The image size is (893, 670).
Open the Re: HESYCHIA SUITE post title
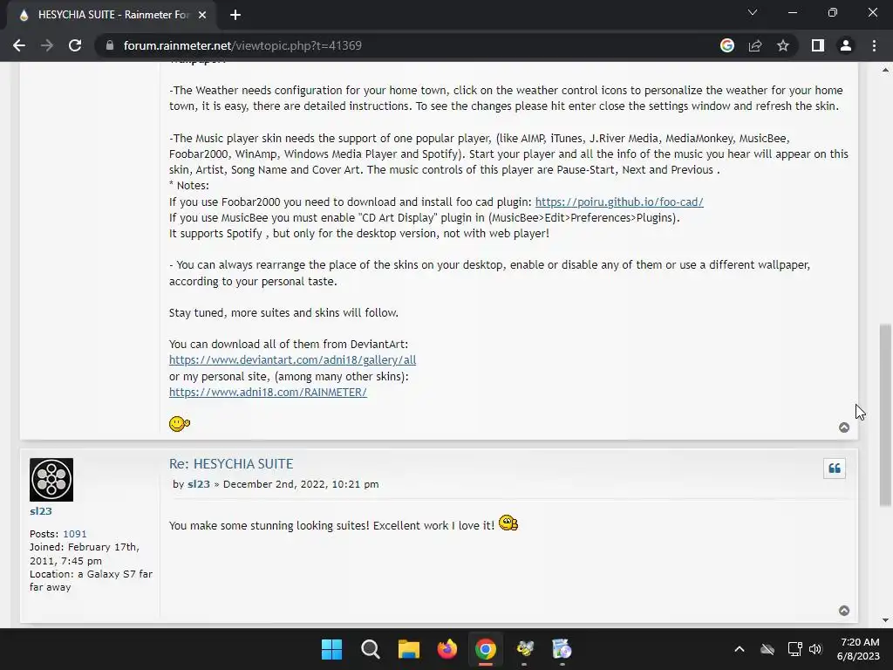click(231, 464)
